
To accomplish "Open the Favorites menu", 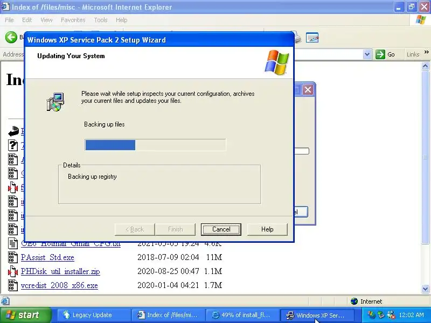I will (73, 20).
